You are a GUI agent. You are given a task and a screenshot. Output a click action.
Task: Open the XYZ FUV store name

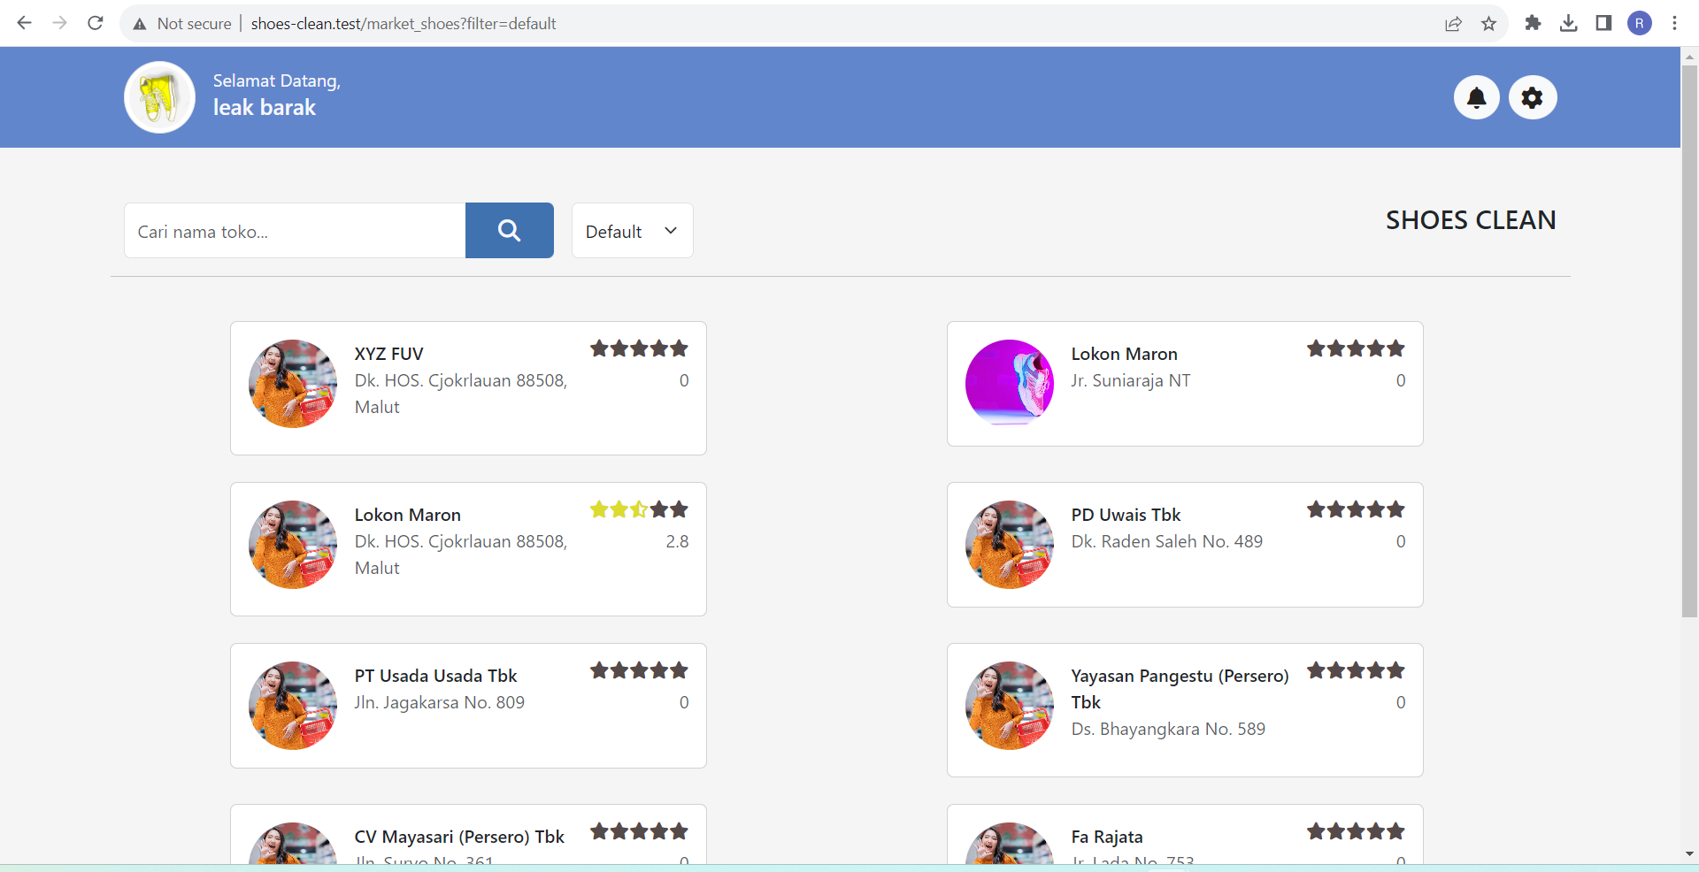click(x=388, y=354)
